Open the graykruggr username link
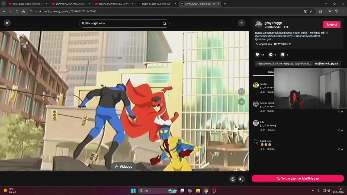Viewport: 347px width, 195px height. (x=273, y=23)
